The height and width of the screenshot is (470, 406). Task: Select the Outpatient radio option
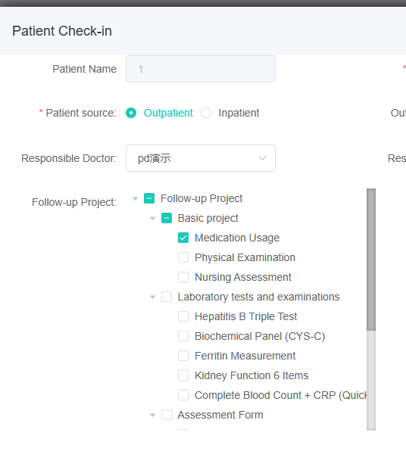coord(131,113)
